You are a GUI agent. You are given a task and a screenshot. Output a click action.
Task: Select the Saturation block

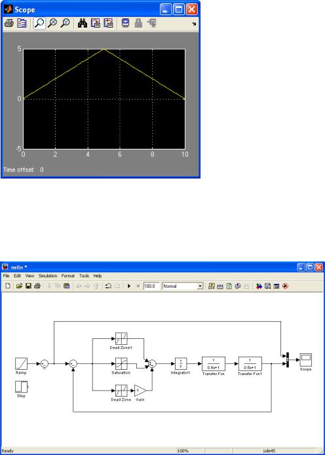(x=121, y=364)
